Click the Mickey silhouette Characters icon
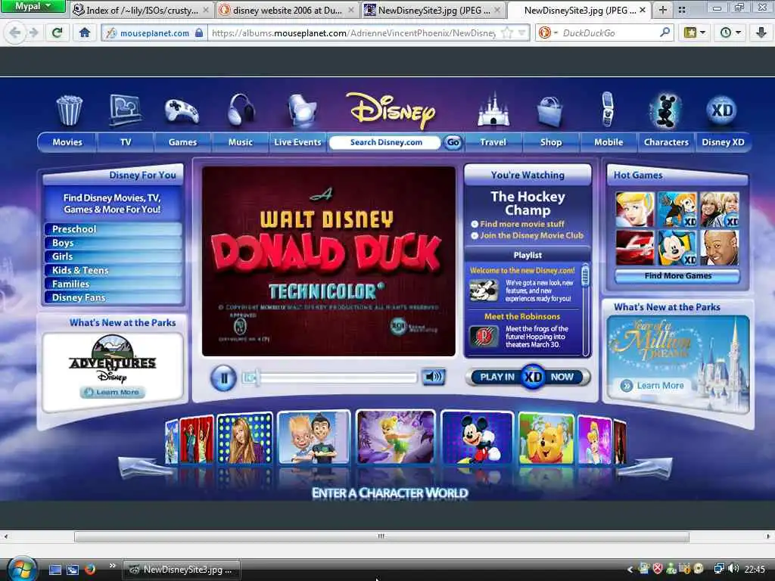 [x=665, y=110]
